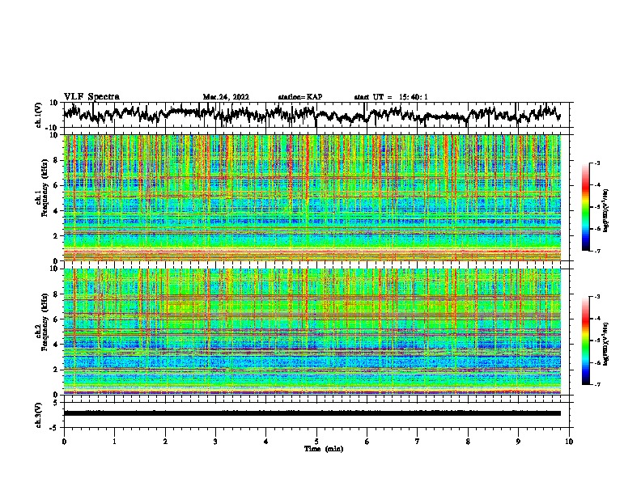641x495 pixels.
Task: Click the "-7" tick on ch.2 color bar
Action: [597, 384]
